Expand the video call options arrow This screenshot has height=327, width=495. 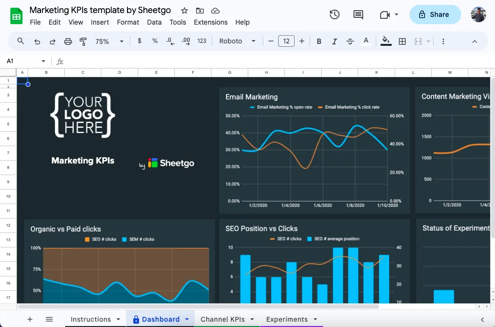click(x=396, y=14)
